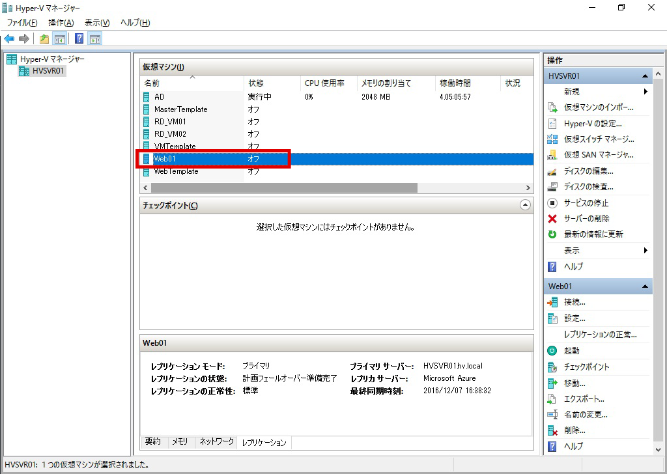The height and width of the screenshot is (474, 667).
Task: Click the Back arrow toolbar icon
Action: click(x=9, y=39)
